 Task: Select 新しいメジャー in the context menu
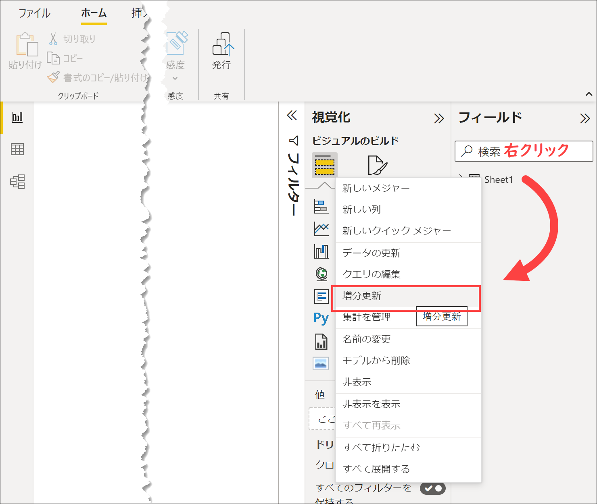tap(376, 187)
